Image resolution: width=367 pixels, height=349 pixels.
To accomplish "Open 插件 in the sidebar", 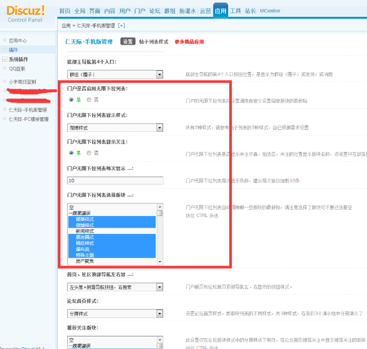I will click(x=13, y=50).
